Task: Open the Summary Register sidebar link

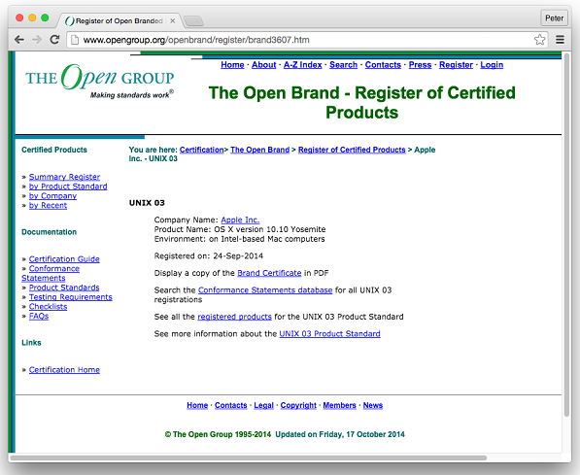Action: [x=64, y=177]
